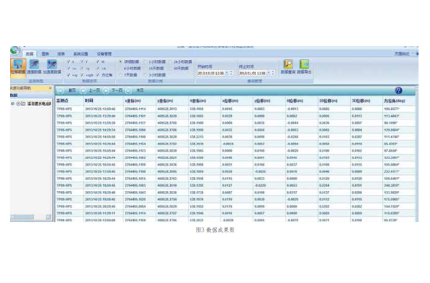
Task: Click the round icon beside 上一页
Action: tap(82, 91)
